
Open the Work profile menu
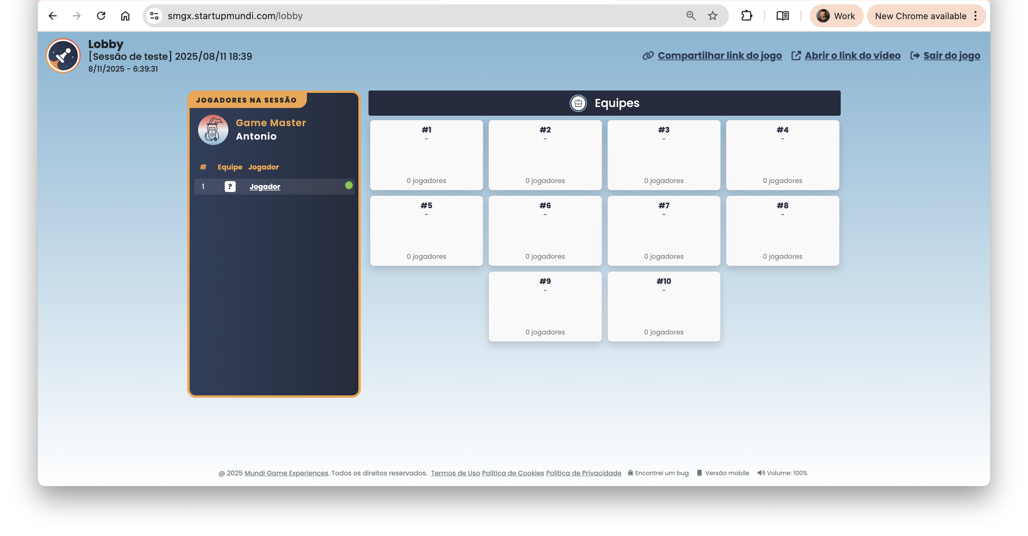(x=836, y=16)
